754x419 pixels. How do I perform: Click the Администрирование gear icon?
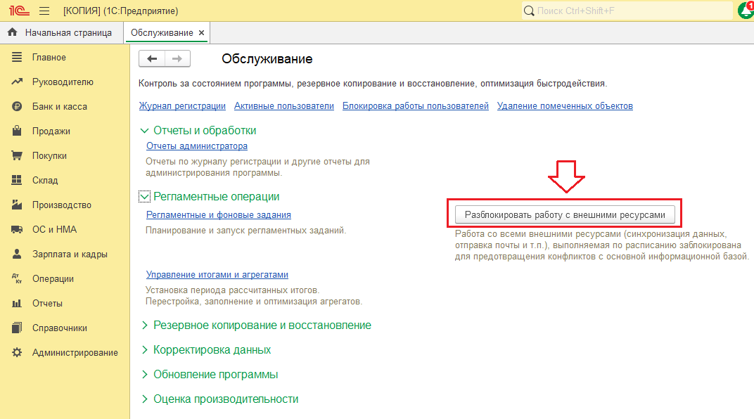[x=17, y=352]
